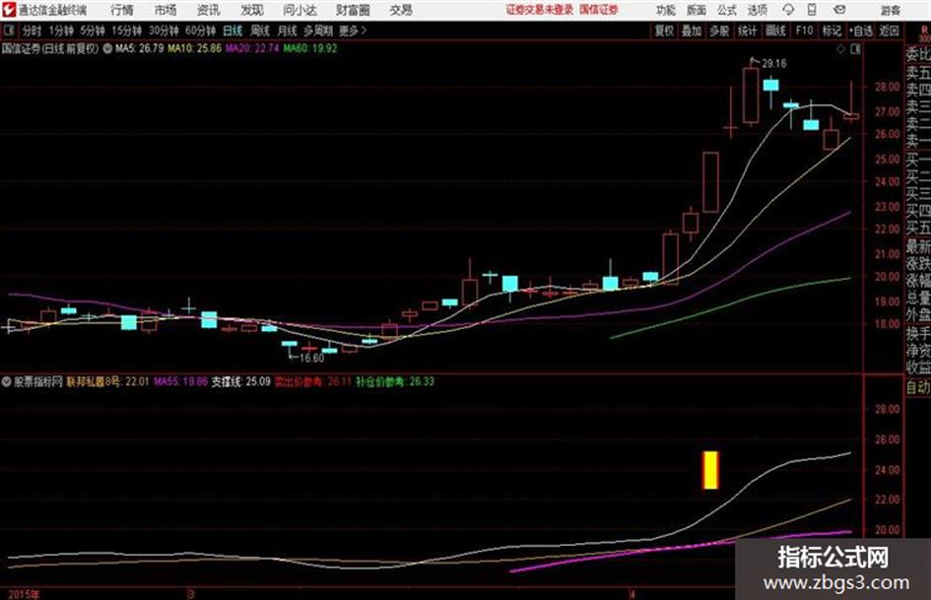Select the 日线 daily period
931x600 pixels.
pyautogui.click(x=233, y=31)
